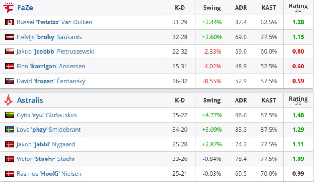Click the Danish flag beside karrigan
The height and width of the screenshot is (182, 314).
(x=10, y=67)
